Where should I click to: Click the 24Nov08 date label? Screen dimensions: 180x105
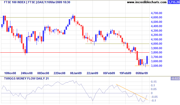click(x=27, y=73)
